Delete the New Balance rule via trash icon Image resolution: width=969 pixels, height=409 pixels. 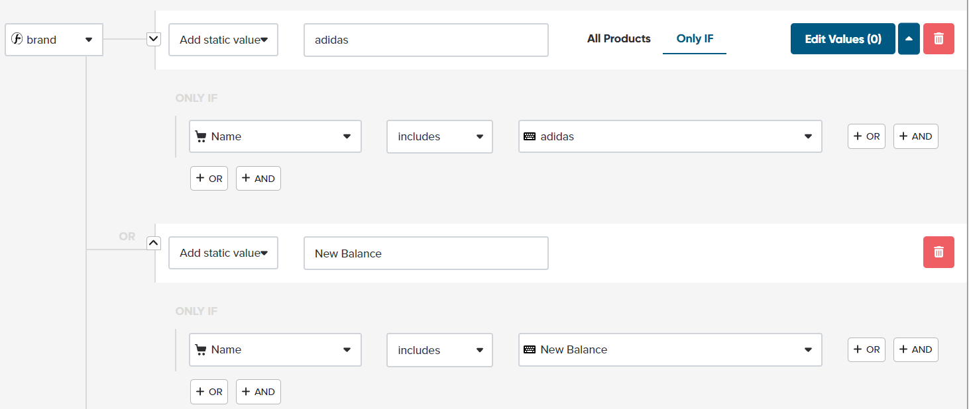point(939,252)
